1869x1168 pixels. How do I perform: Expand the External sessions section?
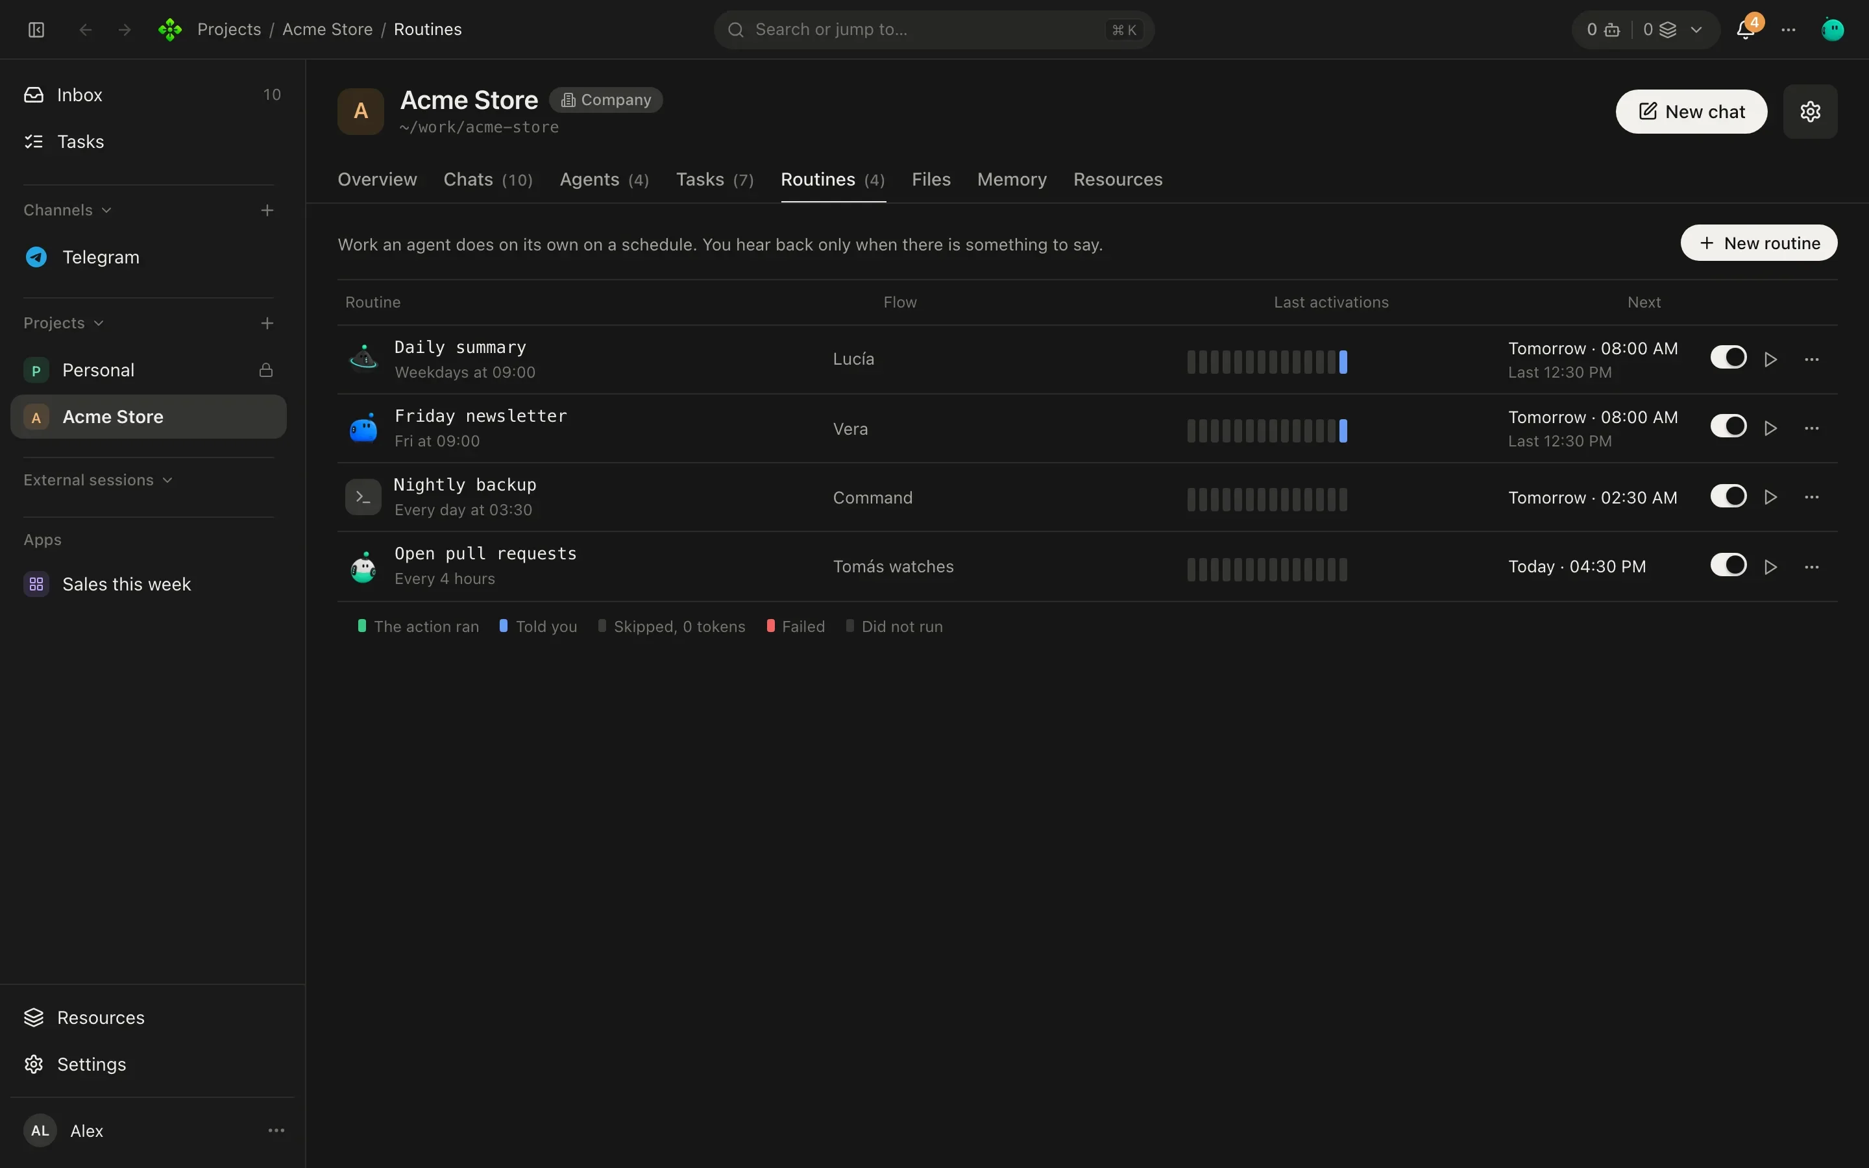pyautogui.click(x=97, y=480)
